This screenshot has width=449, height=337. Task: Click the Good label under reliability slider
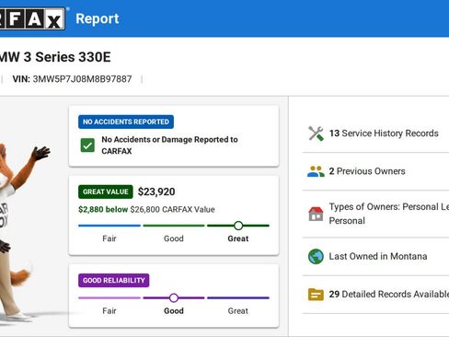174,311
